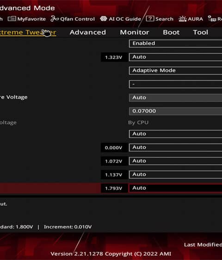This screenshot has width=222, height=260.
Task: Click the 0.07000 value field
Action: point(175,111)
